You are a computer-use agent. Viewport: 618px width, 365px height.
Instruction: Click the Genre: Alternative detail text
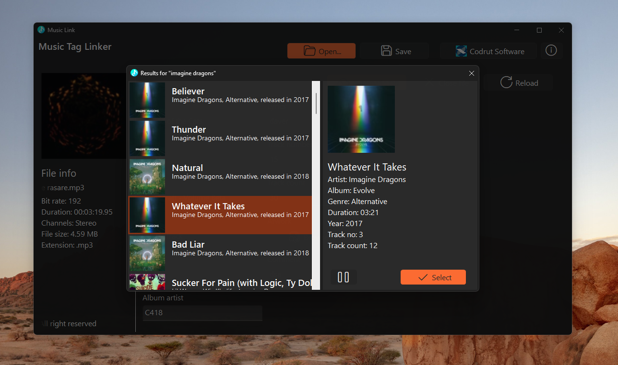click(357, 202)
